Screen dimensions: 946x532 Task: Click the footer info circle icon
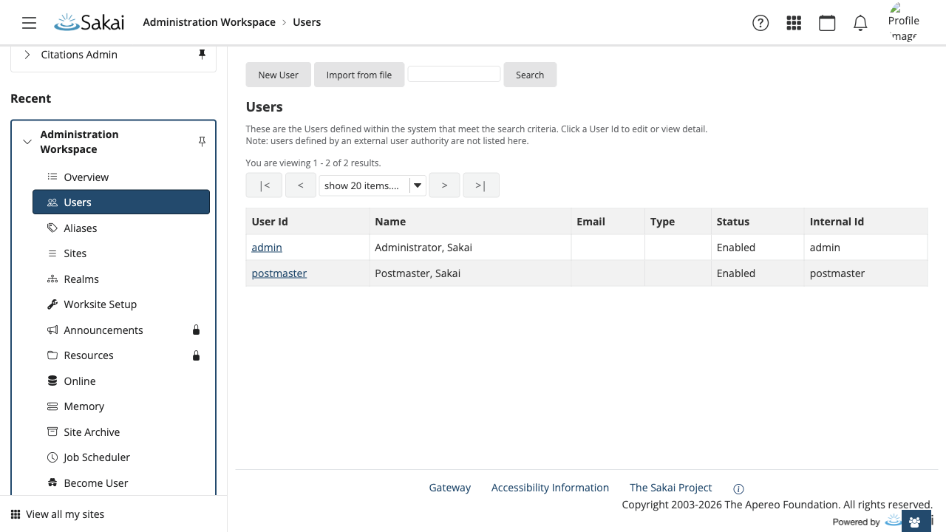[x=738, y=489]
